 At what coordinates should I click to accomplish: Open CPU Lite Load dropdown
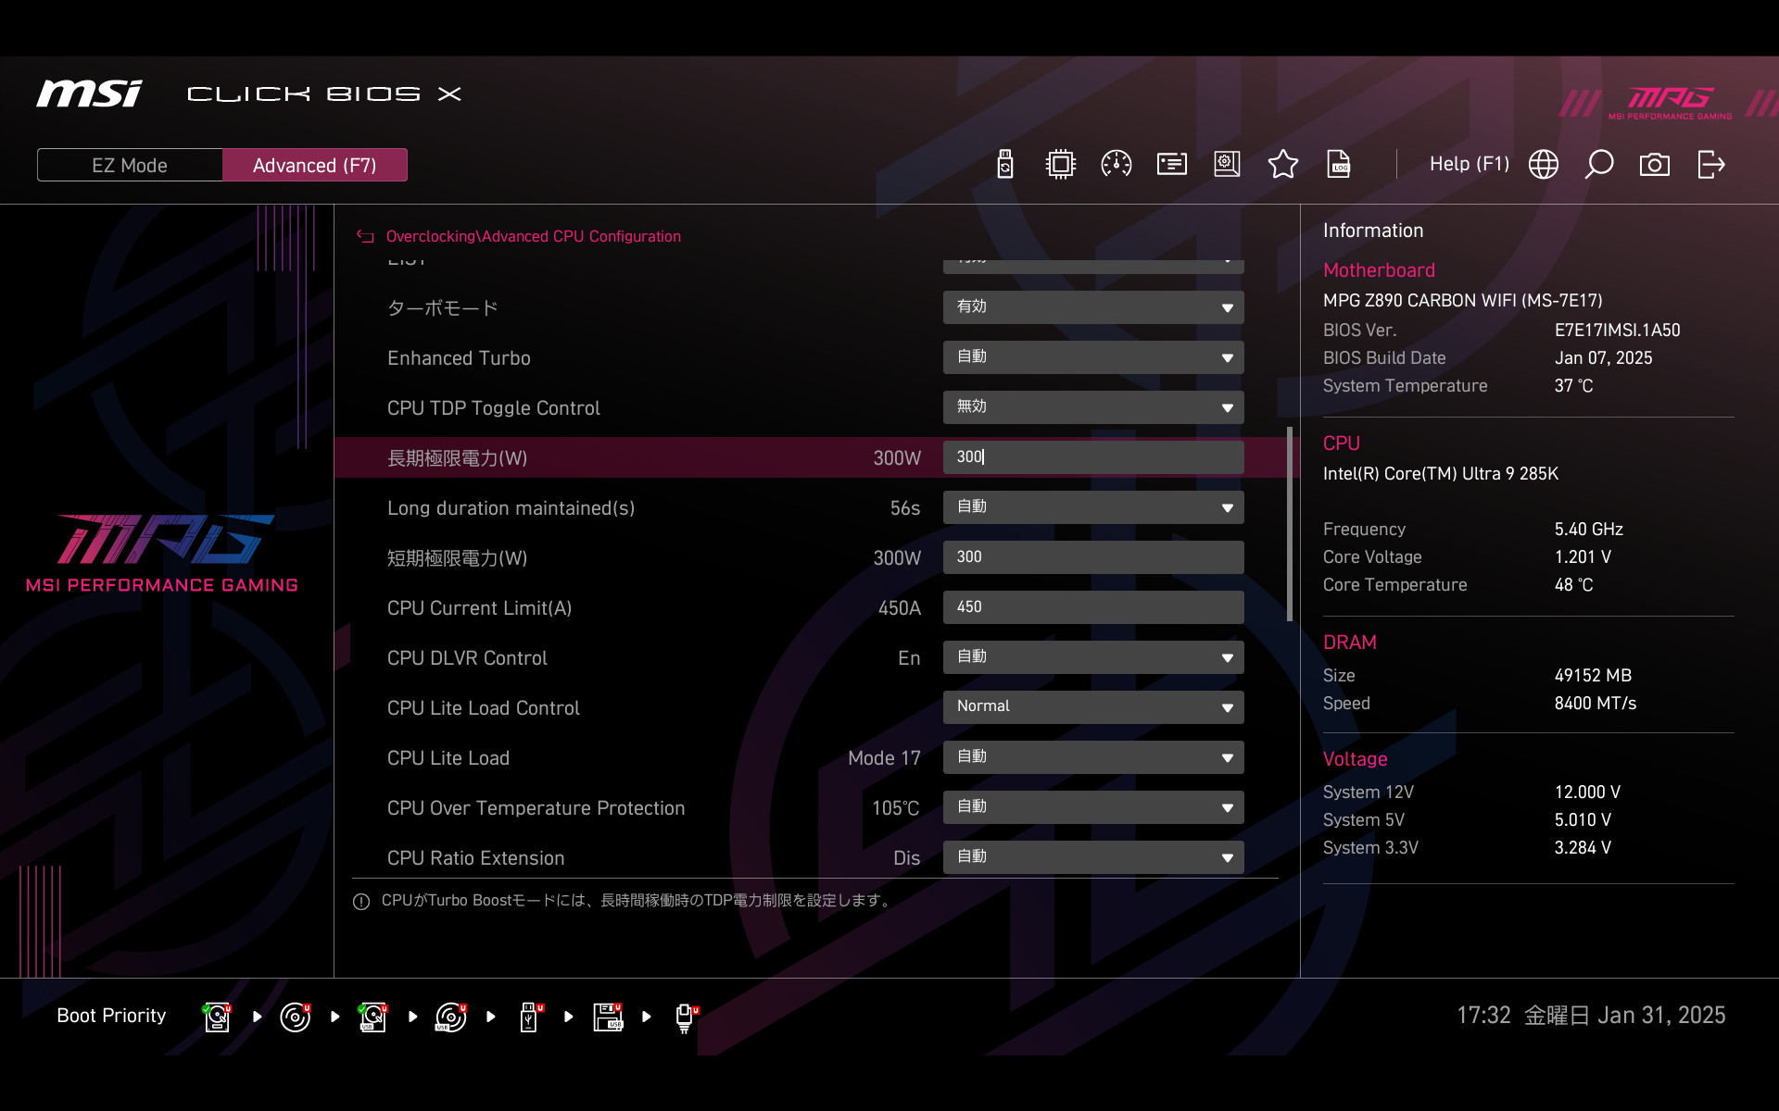point(1093,757)
